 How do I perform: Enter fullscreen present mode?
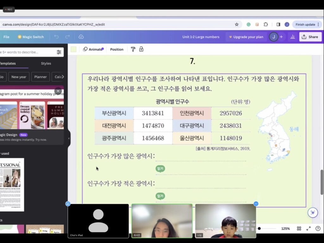(308, 228)
